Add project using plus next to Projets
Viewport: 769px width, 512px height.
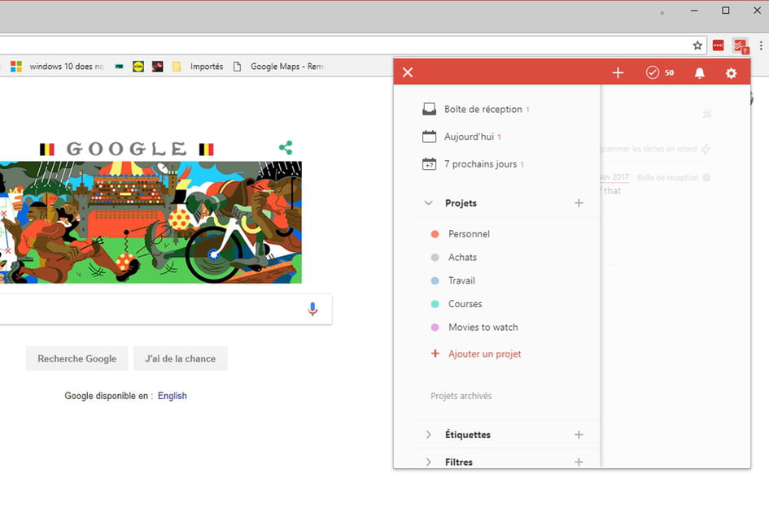click(579, 203)
